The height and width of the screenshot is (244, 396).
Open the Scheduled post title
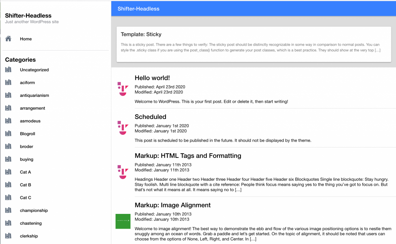150,117
